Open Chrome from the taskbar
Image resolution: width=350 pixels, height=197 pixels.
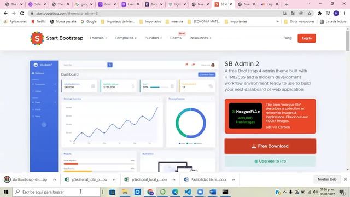coord(150,192)
